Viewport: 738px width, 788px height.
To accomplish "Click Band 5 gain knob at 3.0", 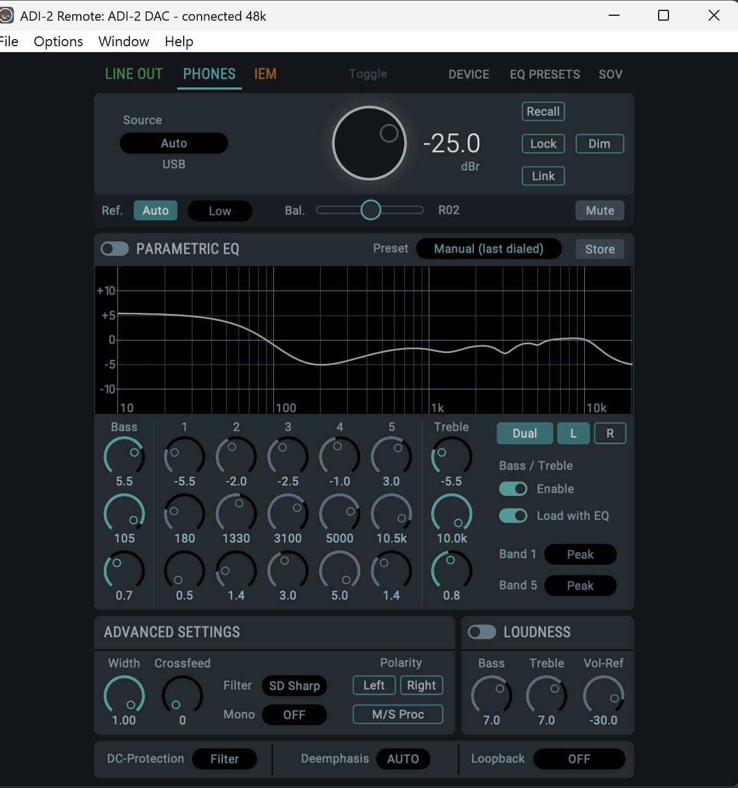I will 391,456.
